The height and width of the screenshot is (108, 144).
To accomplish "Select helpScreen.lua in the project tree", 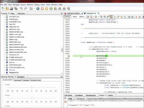I will [x=14, y=27].
